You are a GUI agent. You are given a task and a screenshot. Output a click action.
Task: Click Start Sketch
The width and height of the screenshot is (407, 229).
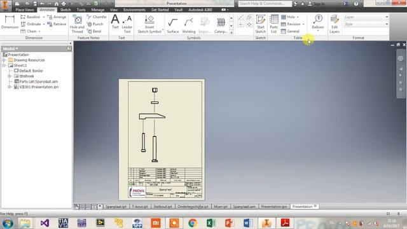point(260,24)
